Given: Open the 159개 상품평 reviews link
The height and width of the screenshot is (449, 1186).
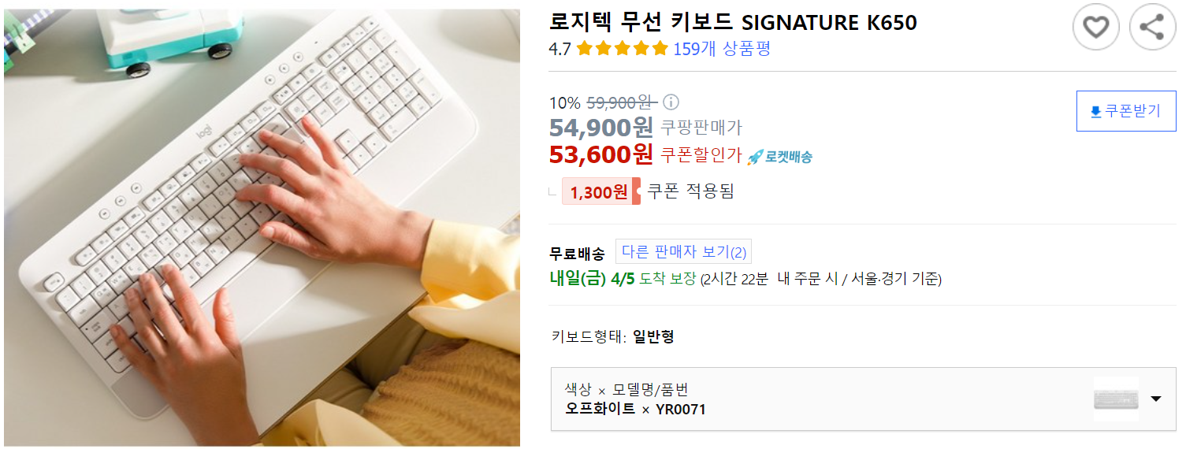Looking at the screenshot, I should click(x=722, y=49).
